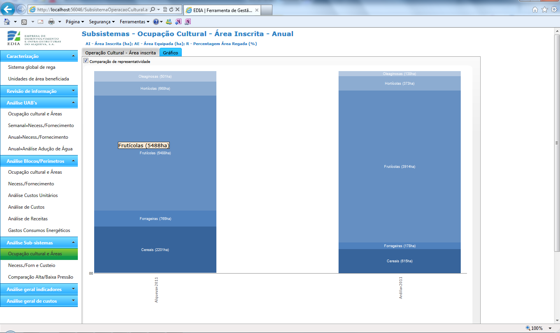Open Análise Custos Unitários
Viewport: 560px width, 333px height.
tap(33, 195)
